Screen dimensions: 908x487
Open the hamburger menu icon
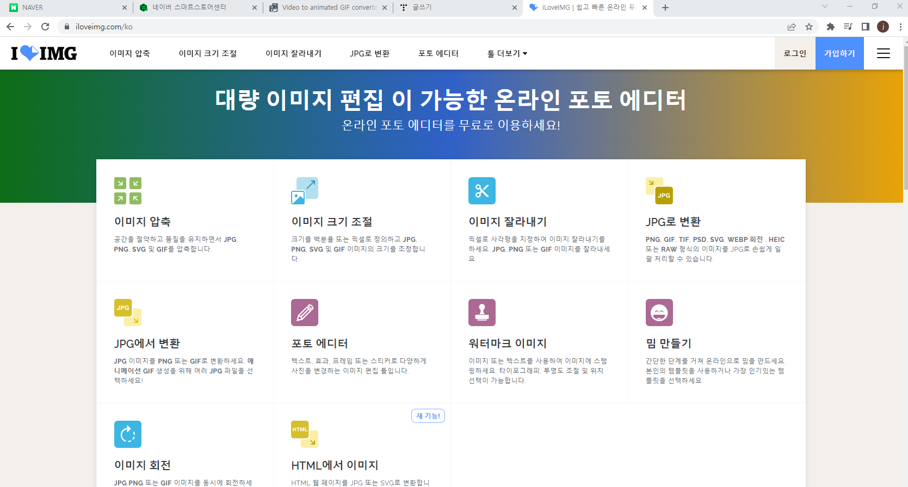(884, 53)
